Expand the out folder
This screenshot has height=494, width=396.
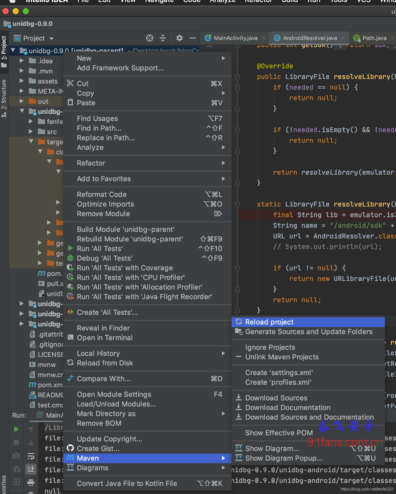coord(22,101)
